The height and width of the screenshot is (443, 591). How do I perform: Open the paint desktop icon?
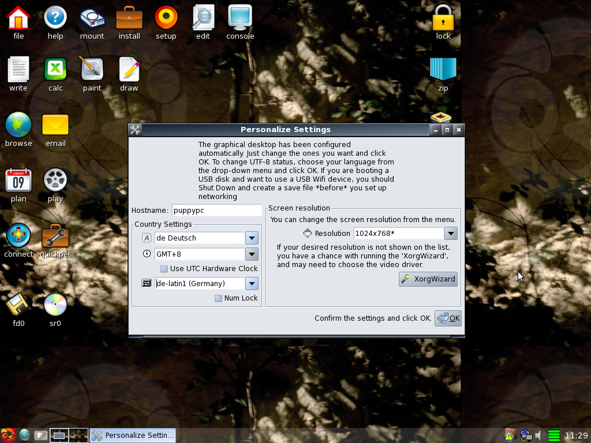click(x=92, y=70)
